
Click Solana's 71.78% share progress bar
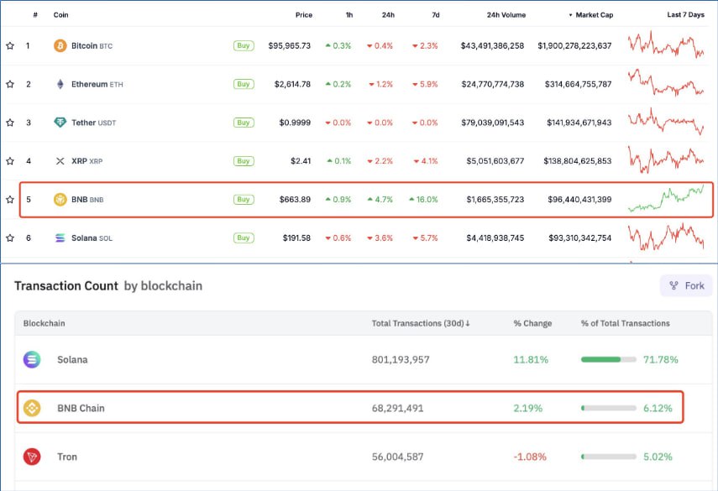tap(609, 360)
